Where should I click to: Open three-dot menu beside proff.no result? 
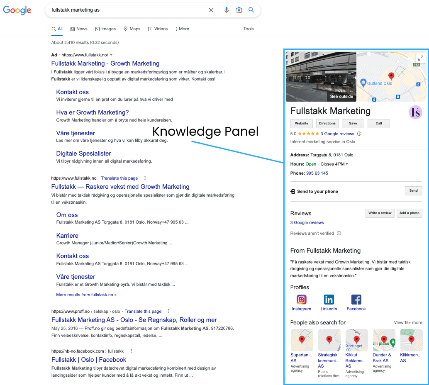point(168,311)
